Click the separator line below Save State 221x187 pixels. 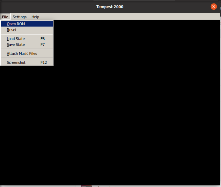(x=27, y=49)
